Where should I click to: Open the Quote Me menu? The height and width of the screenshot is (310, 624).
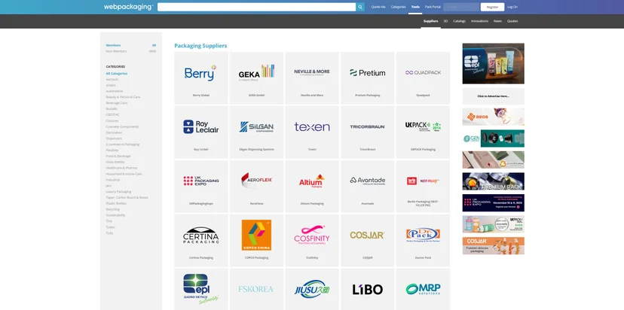[378, 7]
